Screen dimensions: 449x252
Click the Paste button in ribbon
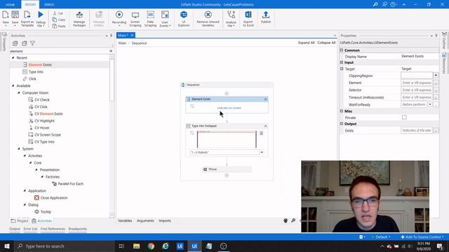59,26
